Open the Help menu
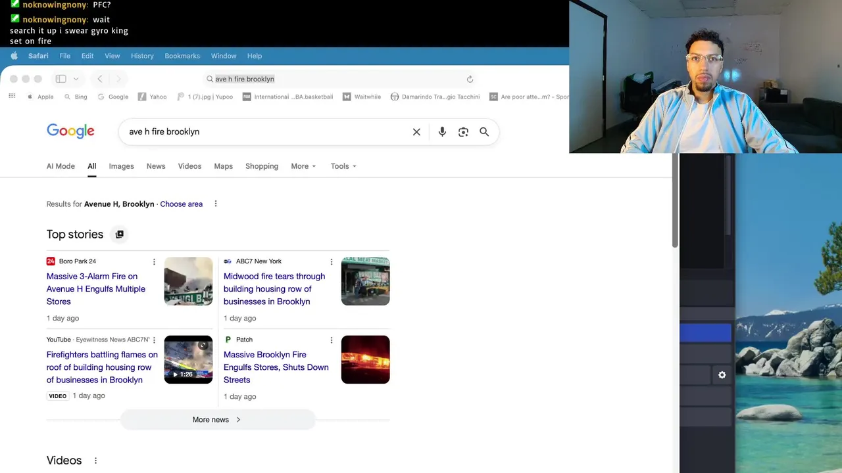The width and height of the screenshot is (842, 473). 255,56
